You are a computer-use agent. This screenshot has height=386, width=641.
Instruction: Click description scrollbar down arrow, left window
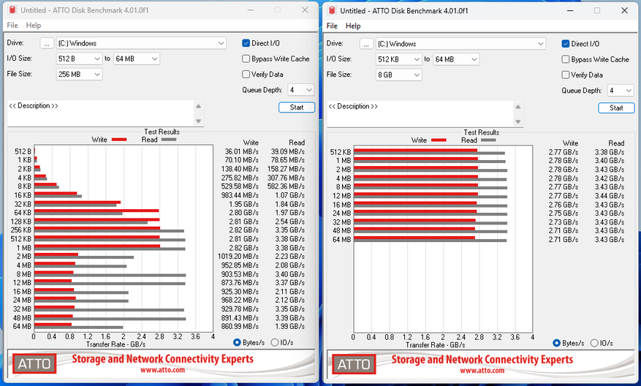point(198,121)
